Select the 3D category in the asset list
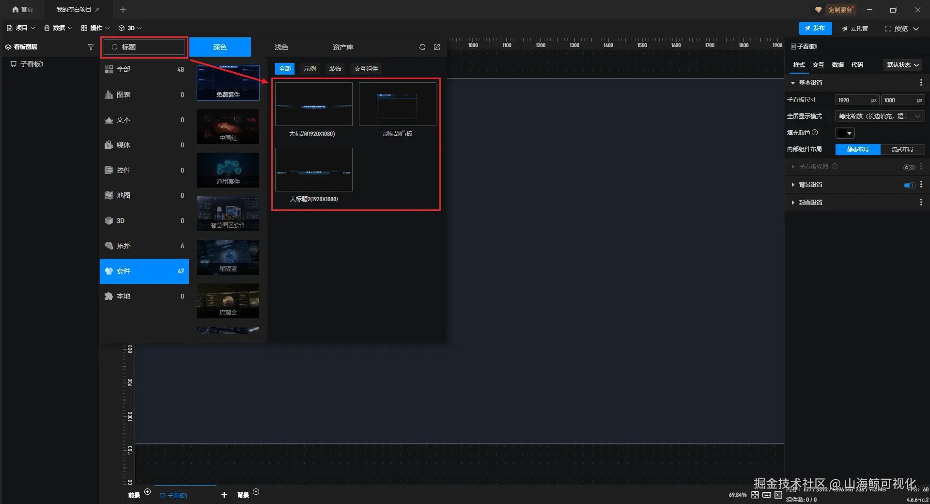The image size is (930, 504). (144, 220)
